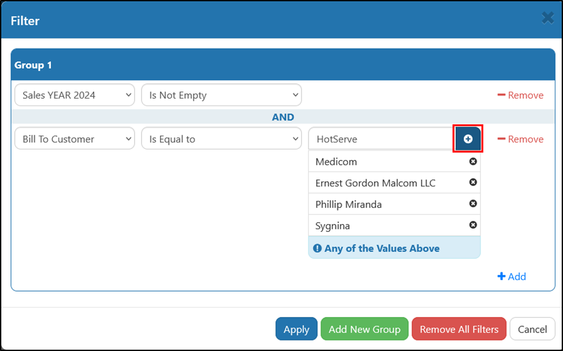Viewport: 563px width, 351px height.
Task: Expand the Is Not Empty operator dropdown
Action: point(222,95)
